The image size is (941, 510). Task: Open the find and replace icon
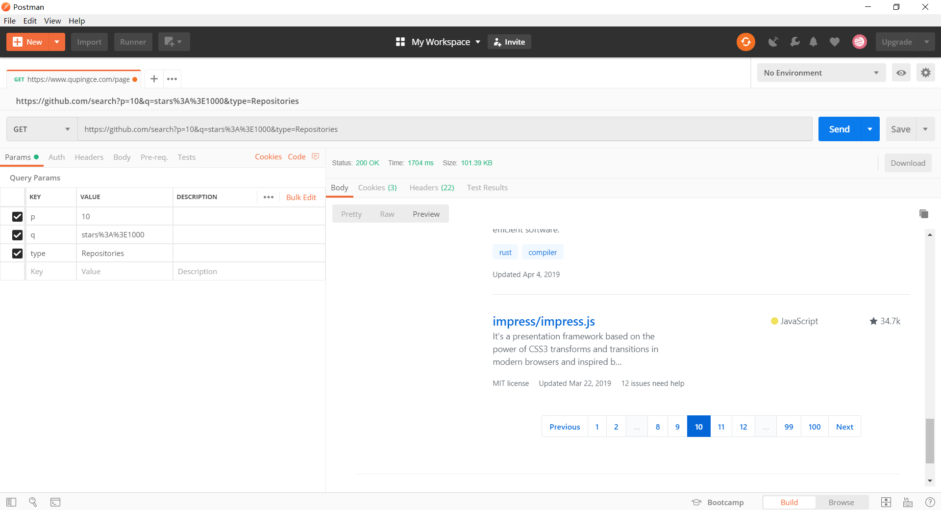point(33,502)
